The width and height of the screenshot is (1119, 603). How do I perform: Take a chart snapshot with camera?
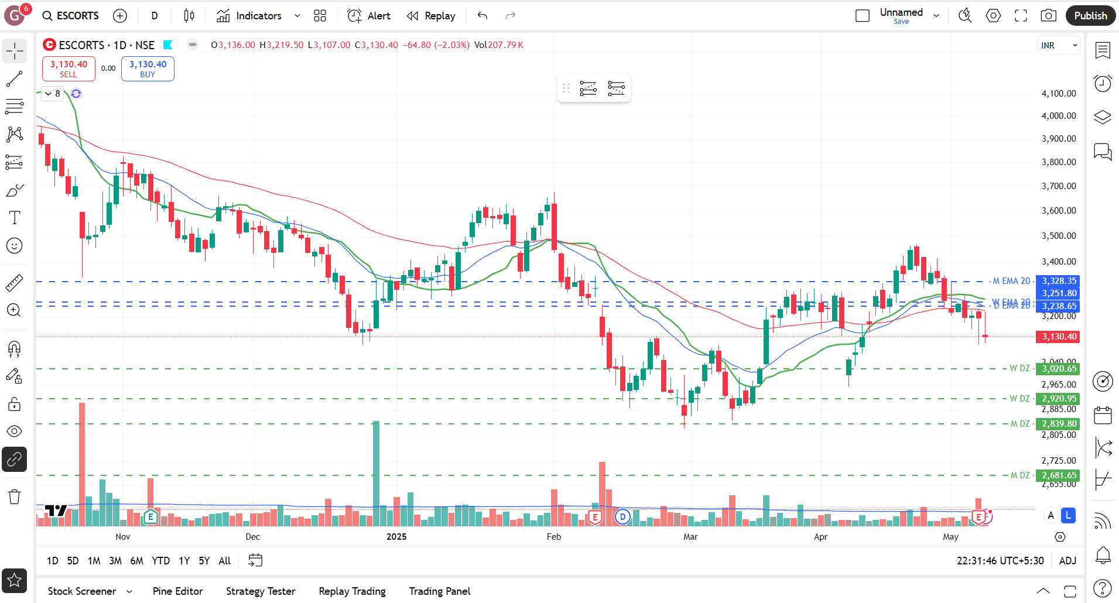pos(1049,16)
